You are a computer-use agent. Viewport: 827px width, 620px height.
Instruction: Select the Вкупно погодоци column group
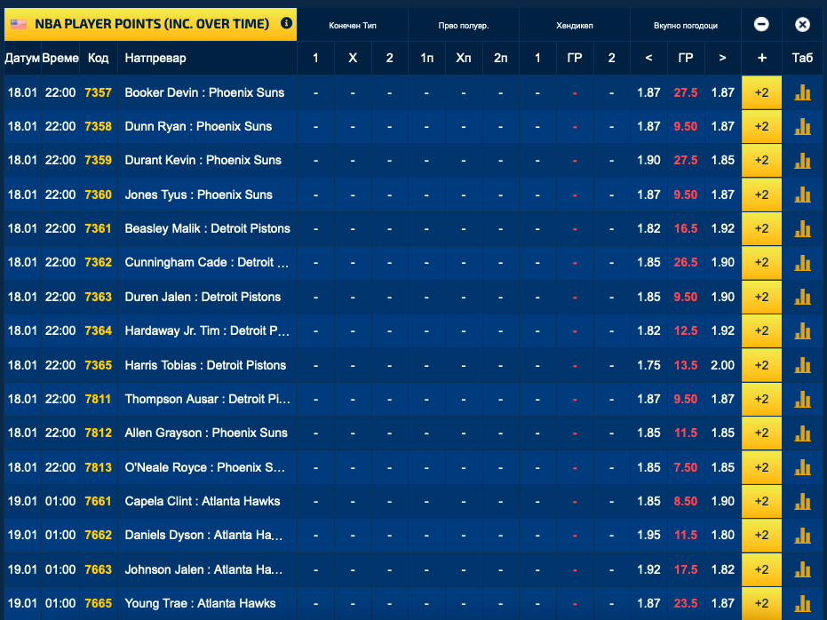pyautogui.click(x=686, y=25)
